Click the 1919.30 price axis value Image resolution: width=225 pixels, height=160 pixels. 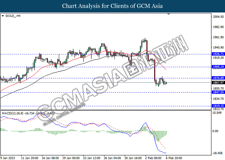pos(218,58)
